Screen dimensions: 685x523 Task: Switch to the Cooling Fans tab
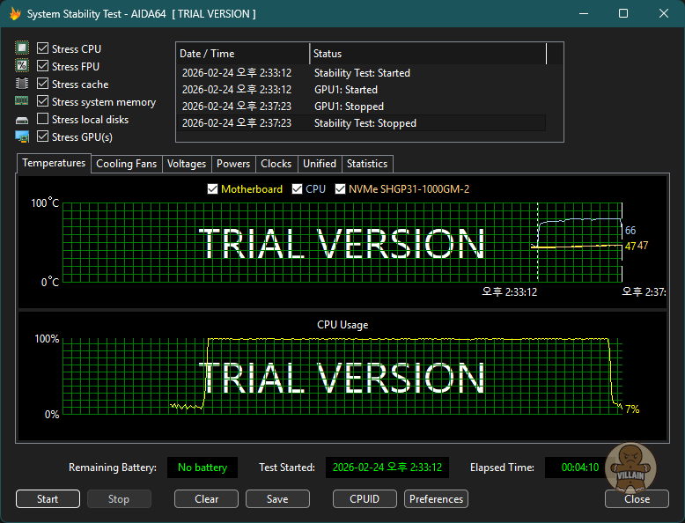click(x=126, y=164)
